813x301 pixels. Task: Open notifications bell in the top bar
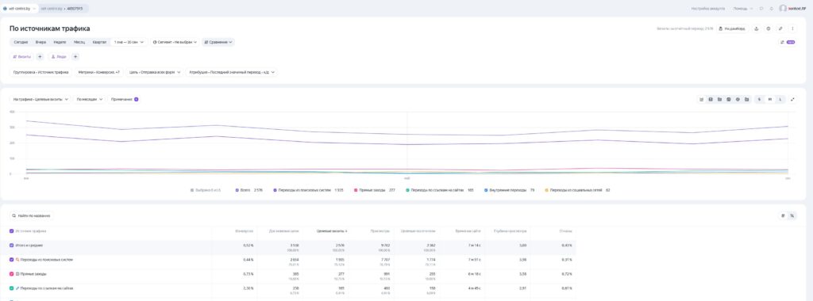tap(772, 8)
